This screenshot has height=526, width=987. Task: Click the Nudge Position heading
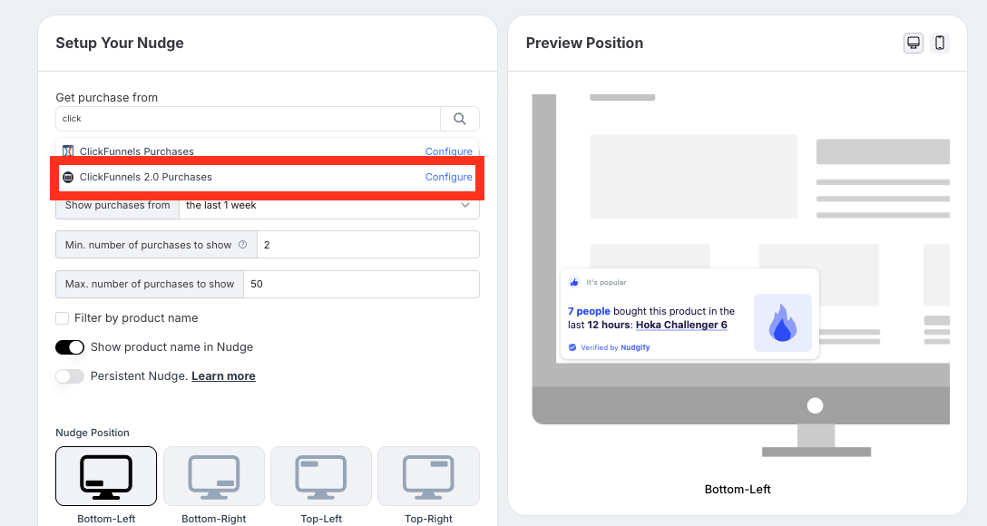(93, 433)
